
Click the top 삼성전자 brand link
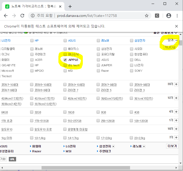pyautogui.click(x=140, y=41)
